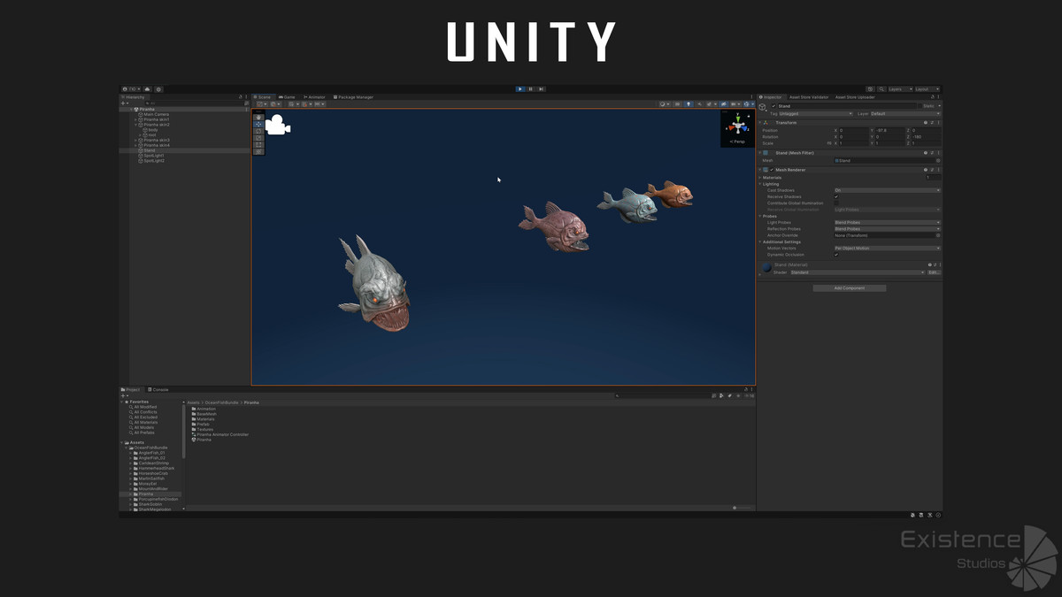Click the Pause button
The width and height of the screenshot is (1062, 597).
tap(531, 88)
